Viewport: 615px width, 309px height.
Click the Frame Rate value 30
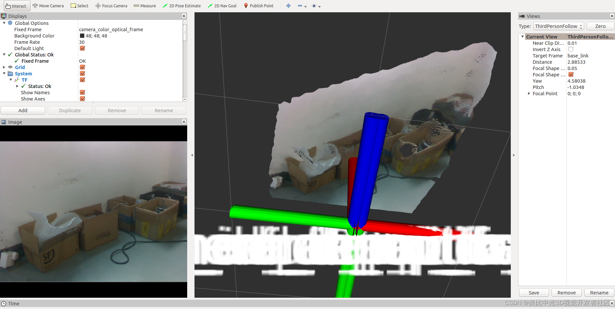82,42
